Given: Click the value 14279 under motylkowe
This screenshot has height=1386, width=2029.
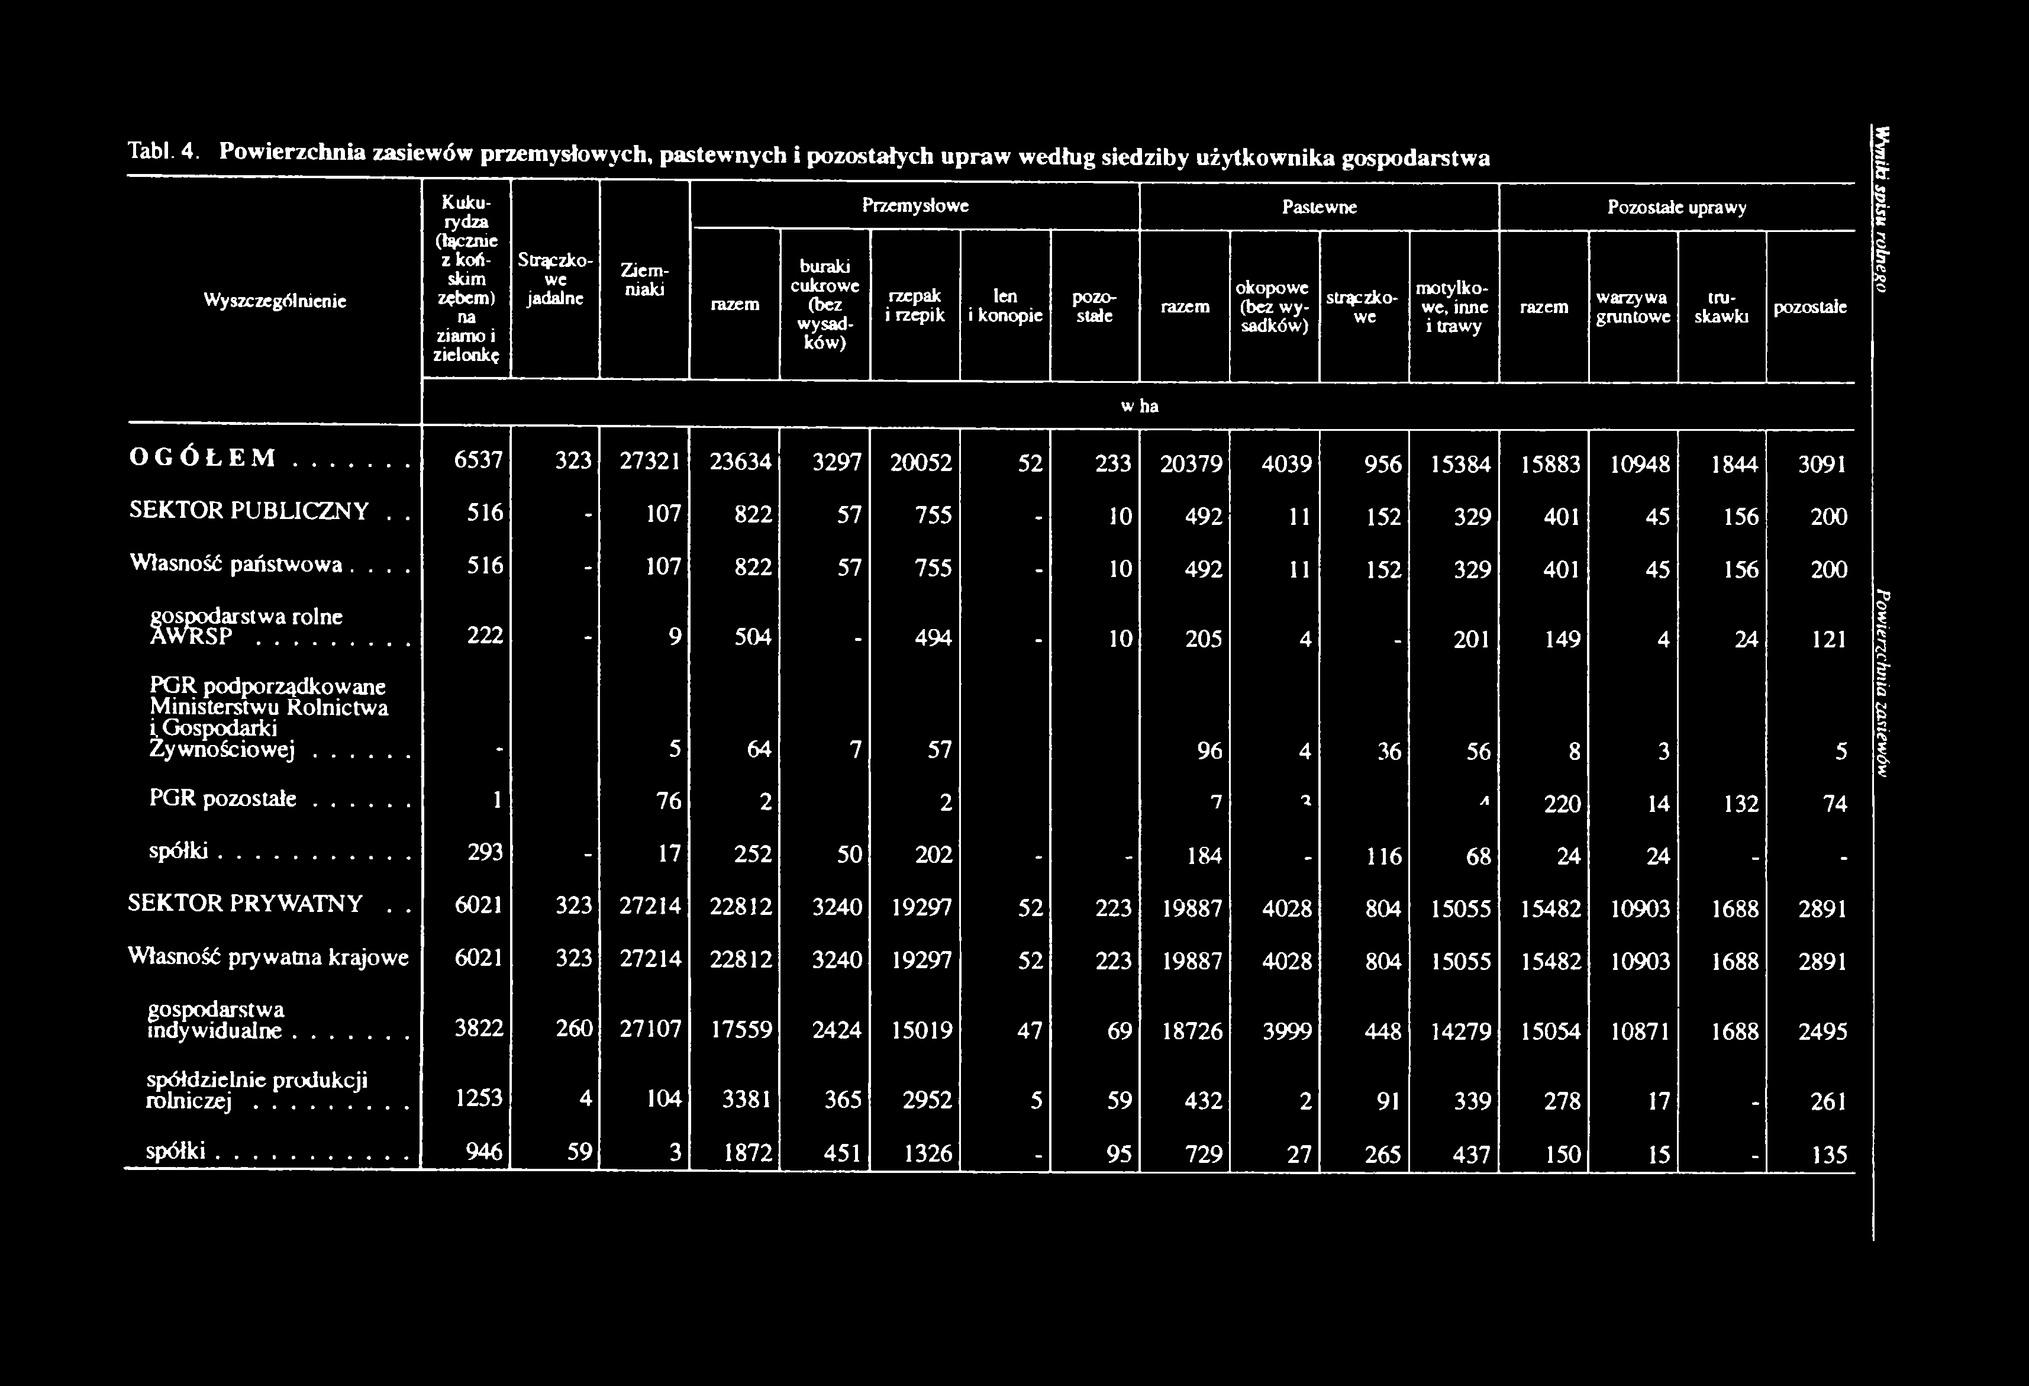Looking at the screenshot, I should [x=1460, y=1032].
